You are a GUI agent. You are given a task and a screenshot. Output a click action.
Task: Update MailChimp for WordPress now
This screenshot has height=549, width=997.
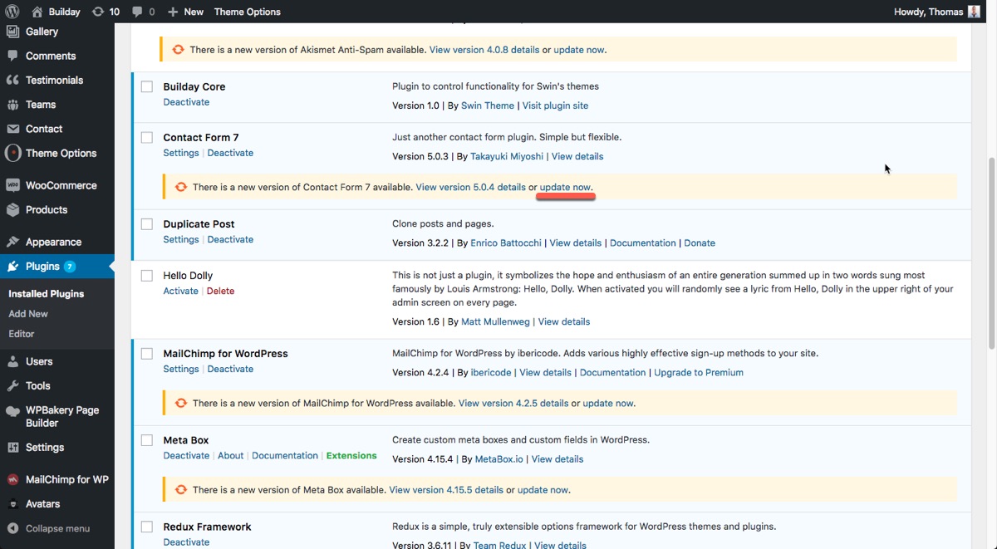[x=608, y=404]
